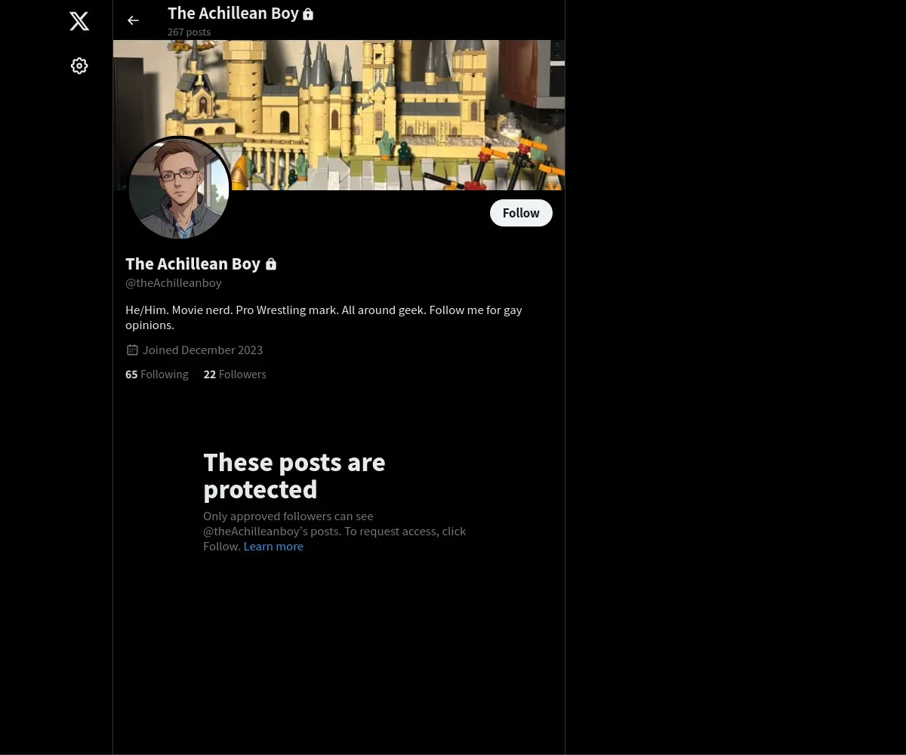This screenshot has width=906, height=755.
Task: Click the lock icon in the top header
Action: pyautogui.click(x=308, y=14)
